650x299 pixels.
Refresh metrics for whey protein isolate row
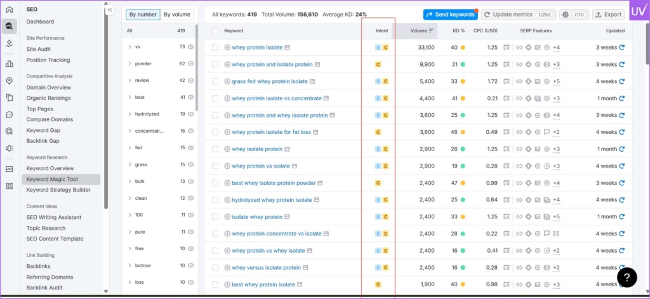tap(622, 48)
